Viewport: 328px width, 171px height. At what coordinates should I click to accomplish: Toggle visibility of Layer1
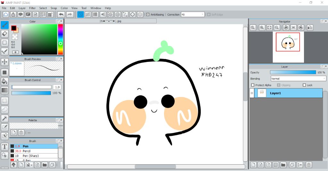pyautogui.click(x=252, y=93)
